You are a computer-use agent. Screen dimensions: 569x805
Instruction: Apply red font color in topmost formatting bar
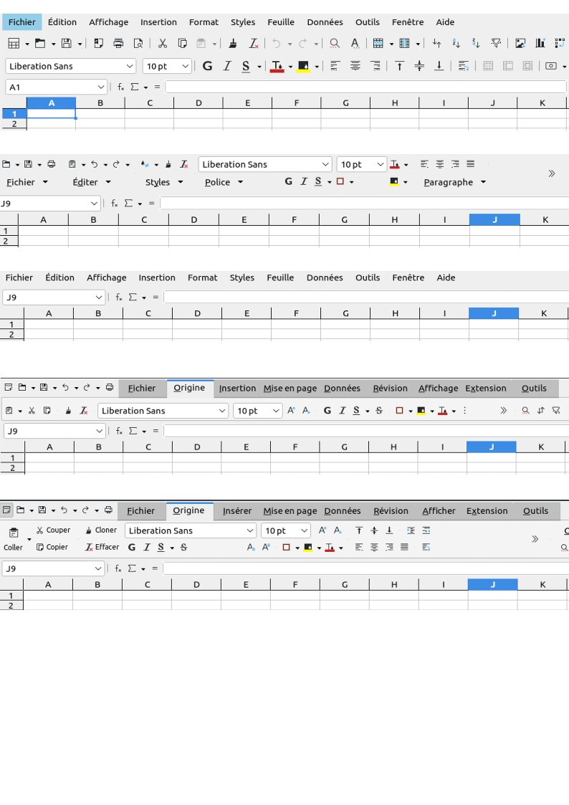(277, 66)
